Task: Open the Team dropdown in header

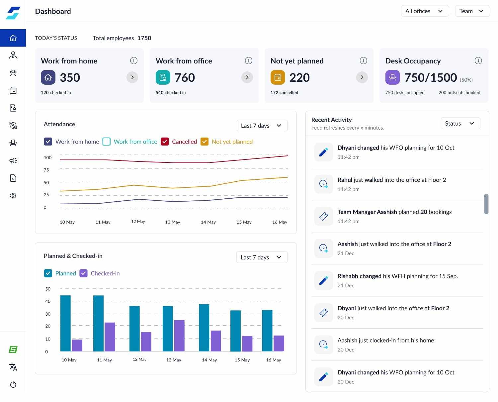Action: point(472,11)
